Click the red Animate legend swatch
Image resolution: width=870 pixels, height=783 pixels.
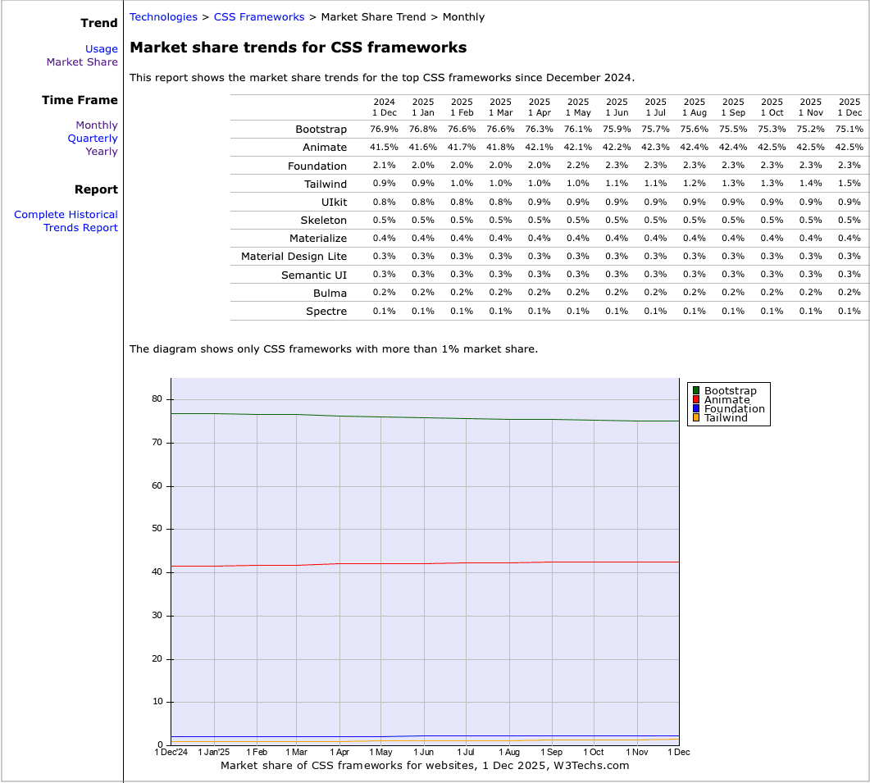(x=696, y=399)
